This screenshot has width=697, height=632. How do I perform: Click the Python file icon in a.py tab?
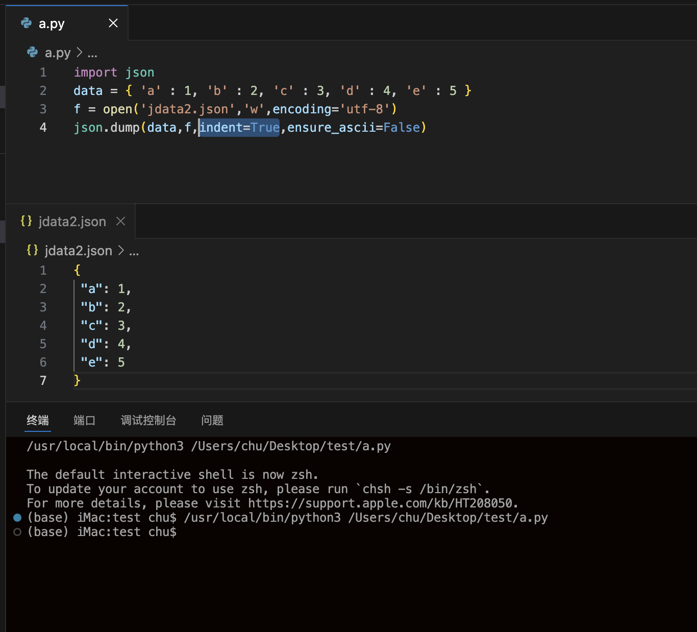coord(26,23)
